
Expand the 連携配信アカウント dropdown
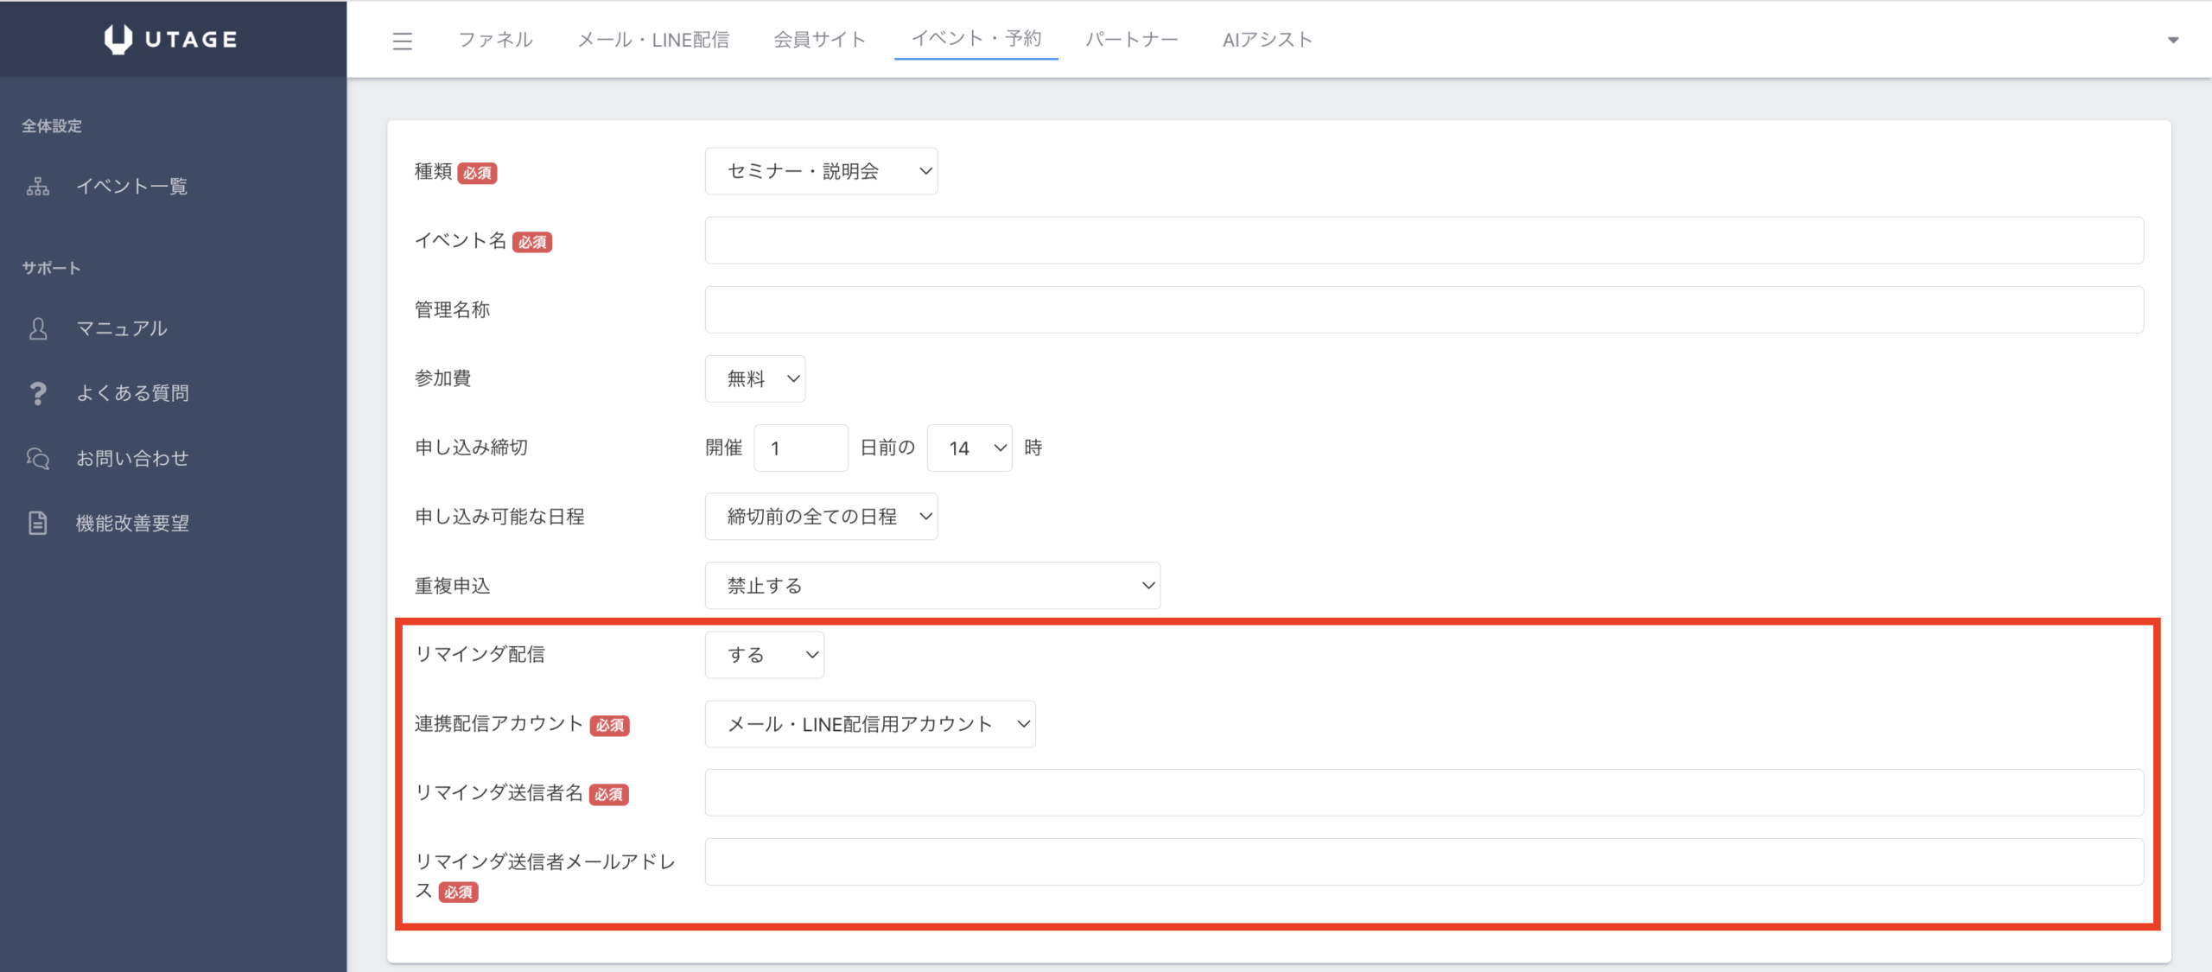pyautogui.click(x=869, y=724)
